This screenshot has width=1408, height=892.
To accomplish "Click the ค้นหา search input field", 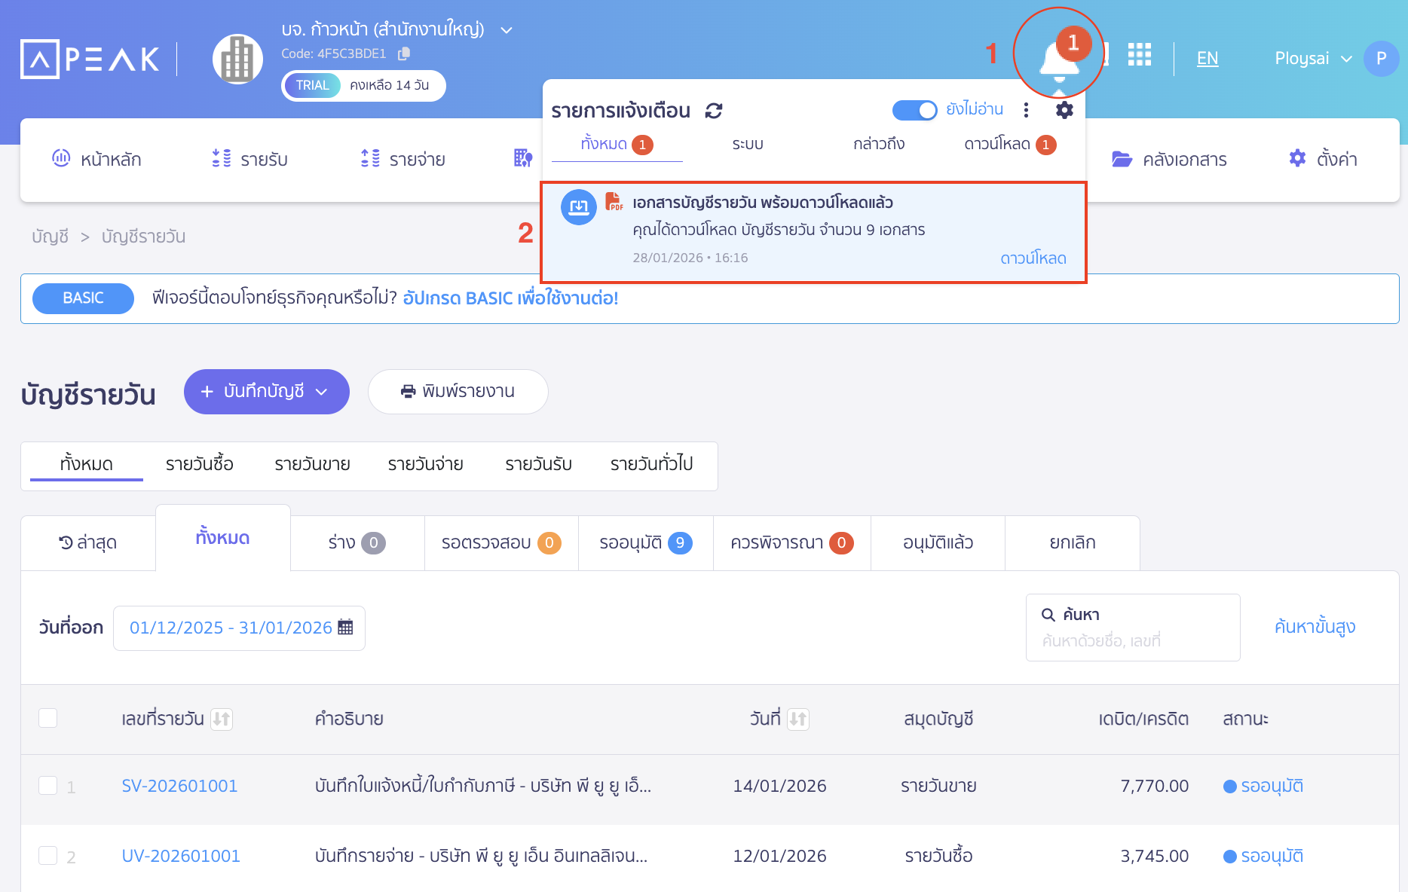I will click(x=1132, y=640).
